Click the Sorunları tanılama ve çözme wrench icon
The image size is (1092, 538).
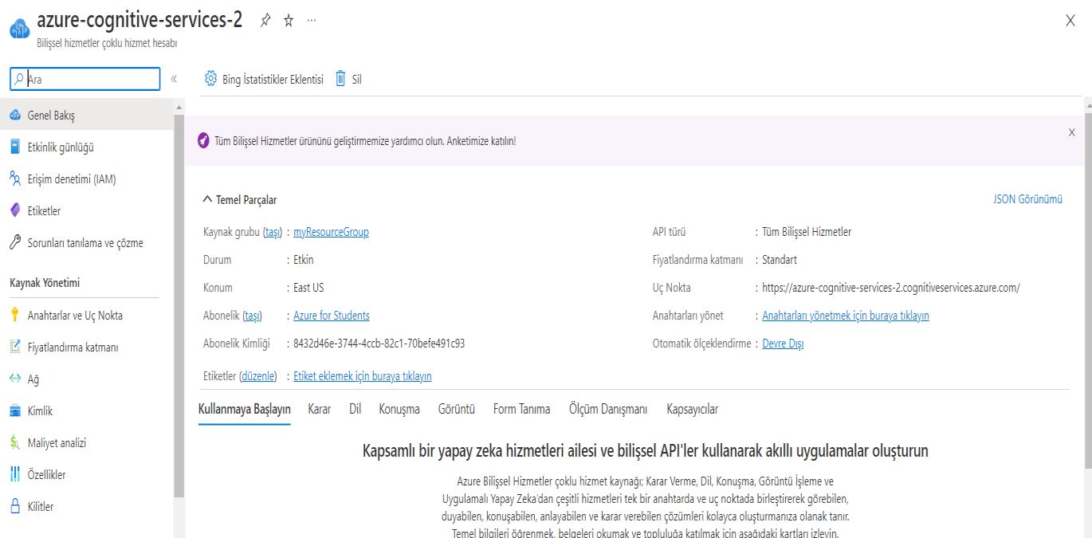pyautogui.click(x=14, y=243)
